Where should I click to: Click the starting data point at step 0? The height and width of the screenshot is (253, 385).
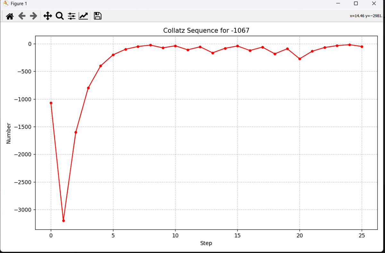pyautogui.click(x=51, y=103)
